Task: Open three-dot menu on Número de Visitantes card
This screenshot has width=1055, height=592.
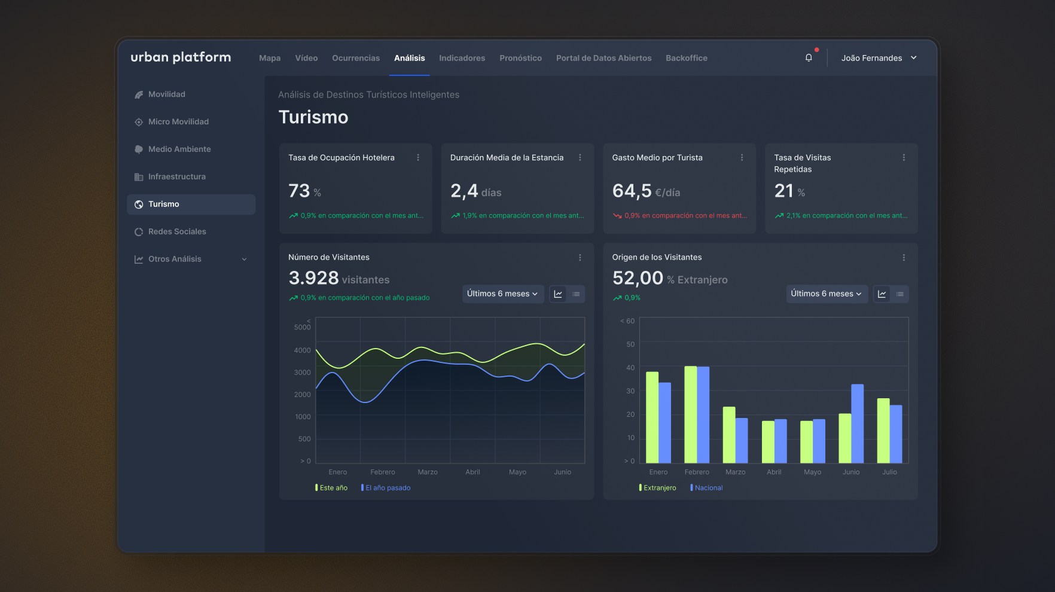Action: pyautogui.click(x=580, y=258)
